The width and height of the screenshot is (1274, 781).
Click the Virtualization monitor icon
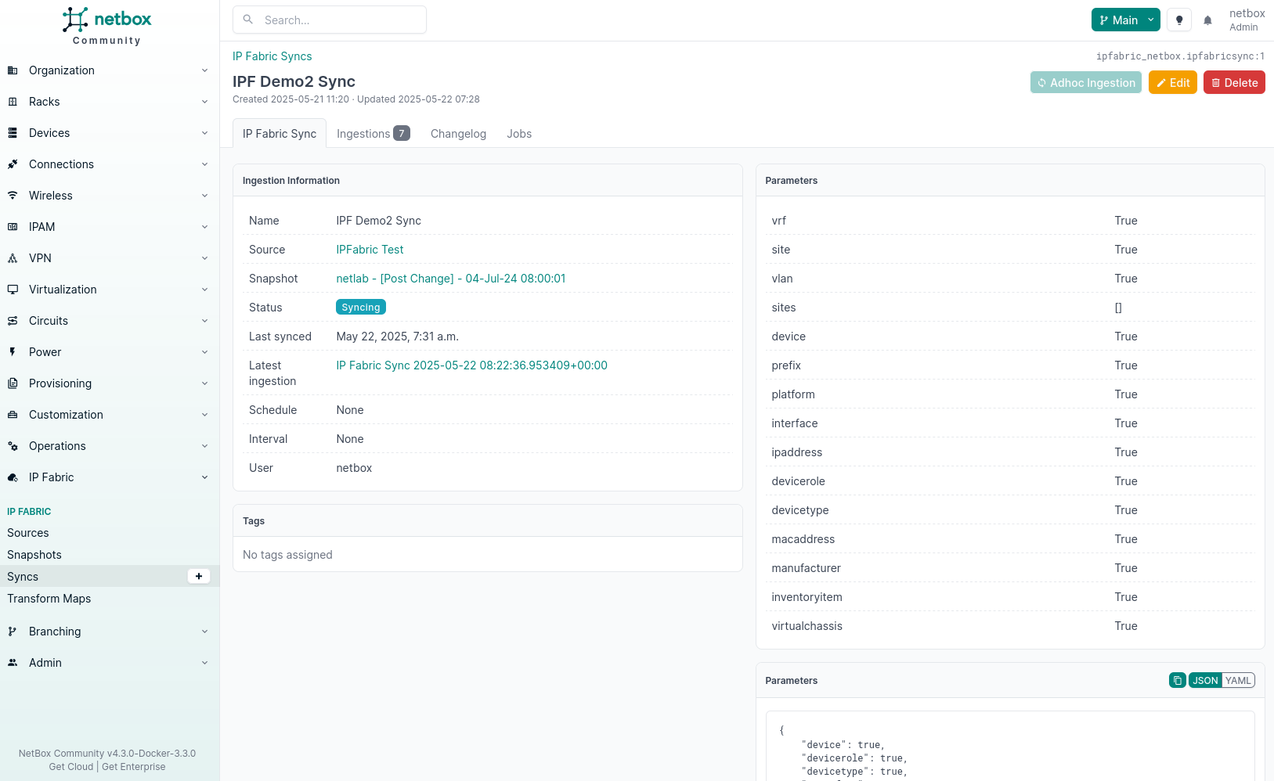[13, 290]
